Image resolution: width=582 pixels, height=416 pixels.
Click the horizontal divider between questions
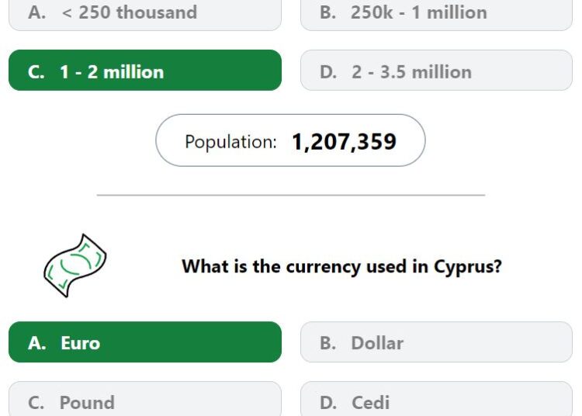pyautogui.click(x=291, y=195)
